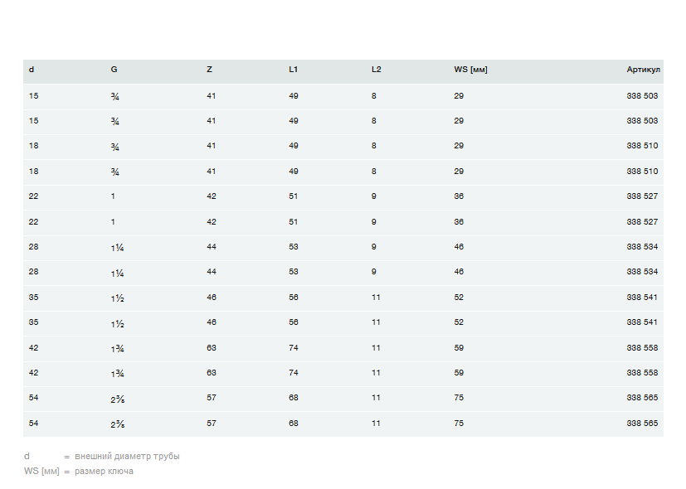The image size is (686, 489).
Task: Select the first 75 value in the WS column
Action: (x=459, y=398)
